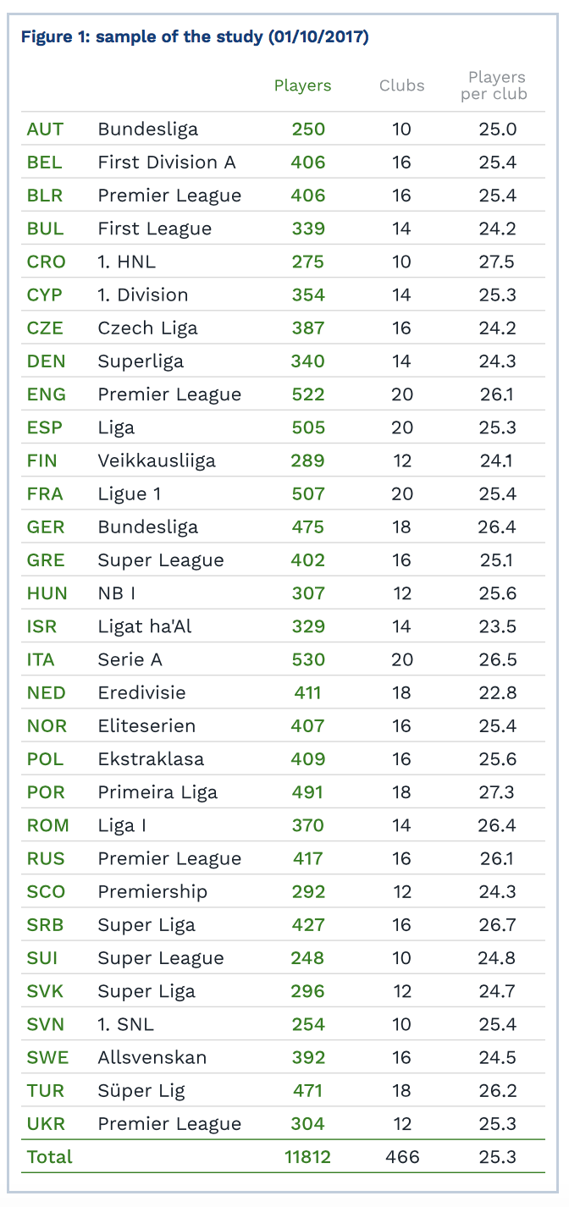Click the Allsvenskan league name

click(152, 1057)
